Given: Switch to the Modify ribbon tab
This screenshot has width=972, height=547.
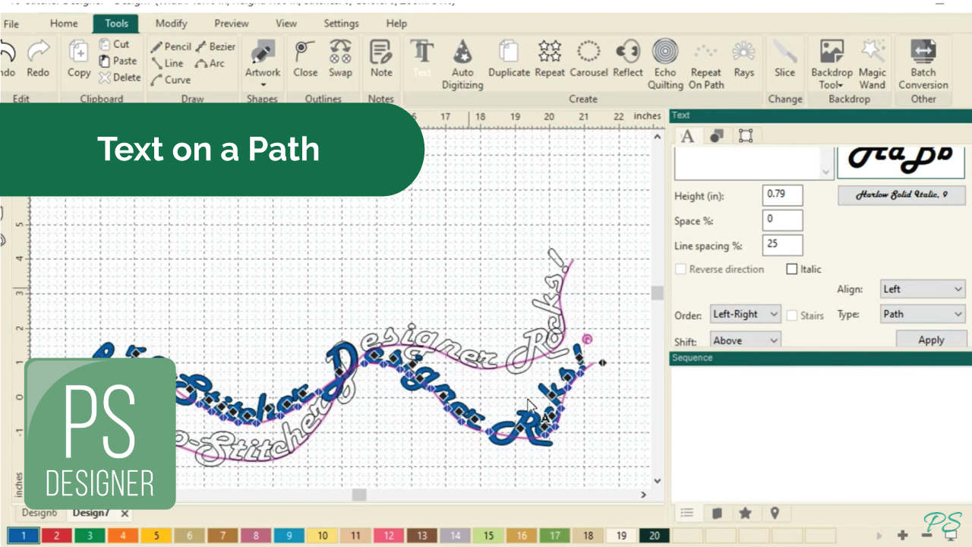Looking at the screenshot, I should pyautogui.click(x=171, y=24).
